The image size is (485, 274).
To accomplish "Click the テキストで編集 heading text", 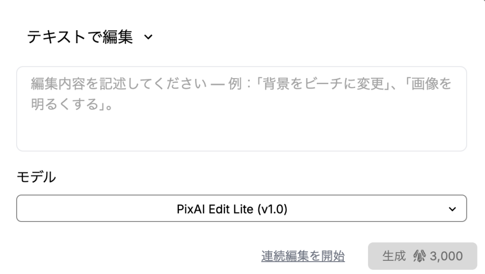I will tap(80, 37).
